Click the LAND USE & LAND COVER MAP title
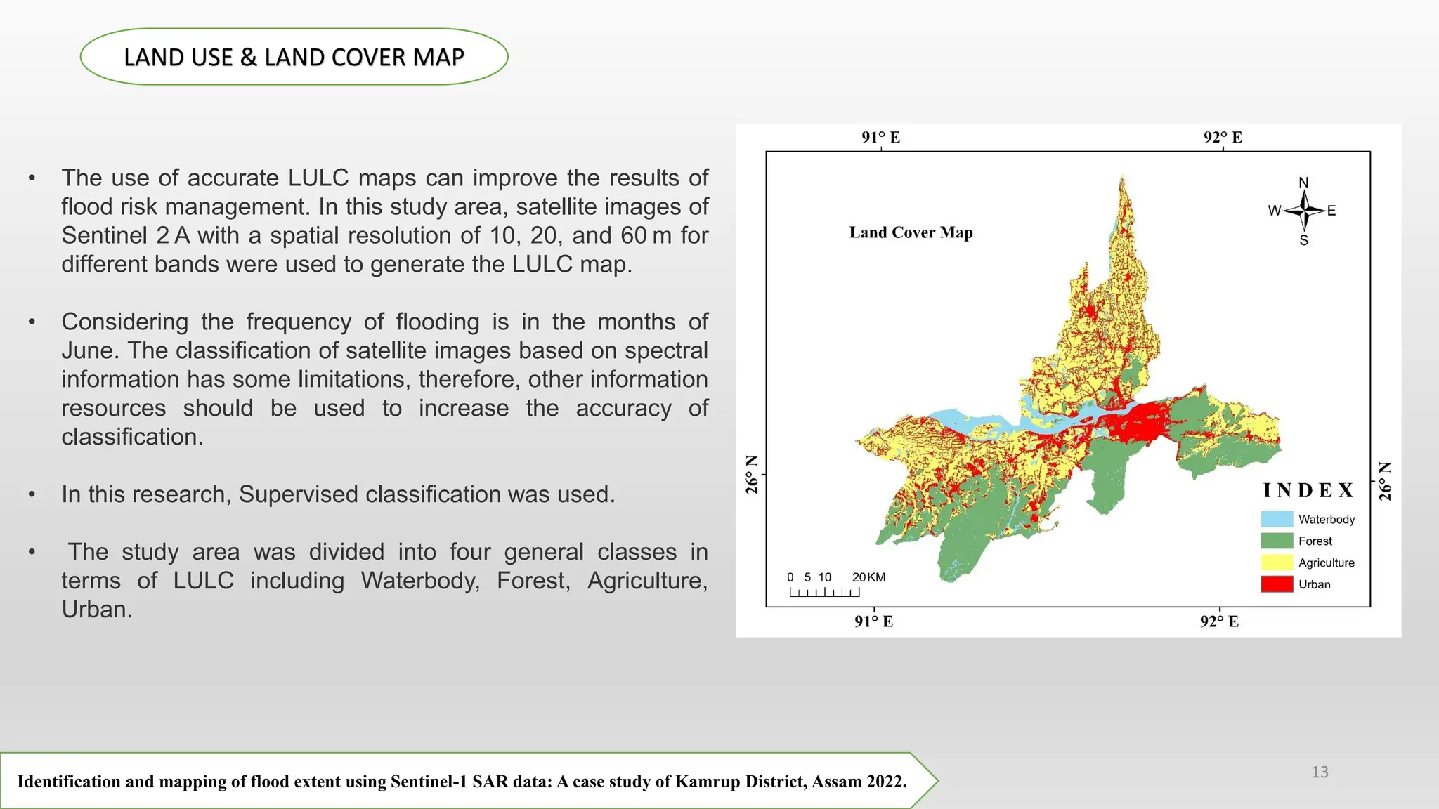The image size is (1439, 809). point(294,57)
